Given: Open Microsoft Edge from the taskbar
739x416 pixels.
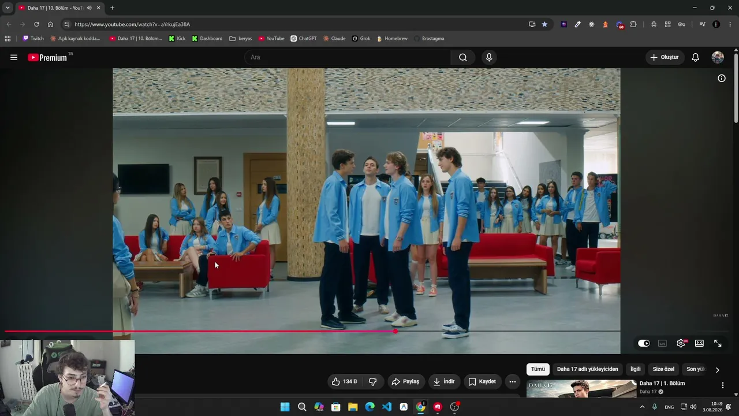Looking at the screenshot, I should [369, 407].
